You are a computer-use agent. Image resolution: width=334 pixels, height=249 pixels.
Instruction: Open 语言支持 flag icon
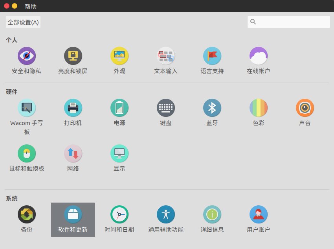point(212,56)
